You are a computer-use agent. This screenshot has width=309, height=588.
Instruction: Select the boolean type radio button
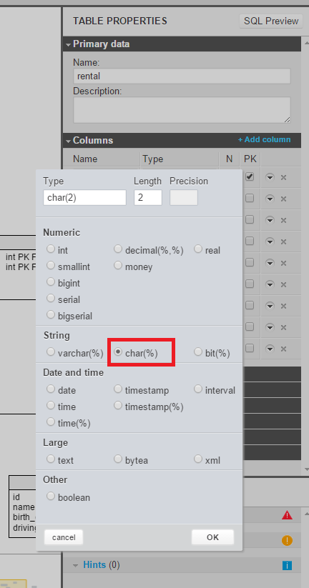click(x=51, y=497)
